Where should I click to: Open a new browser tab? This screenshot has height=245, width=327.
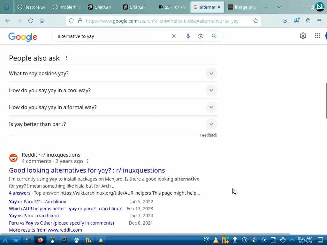(266, 7)
